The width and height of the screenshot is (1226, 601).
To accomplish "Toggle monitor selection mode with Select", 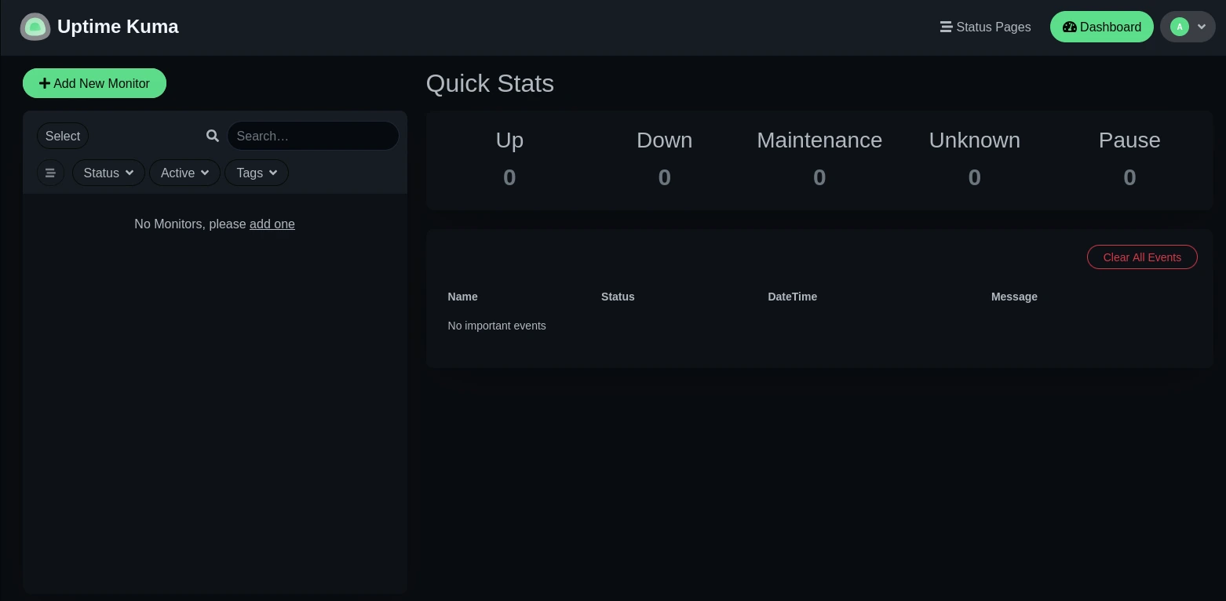I will tap(63, 136).
